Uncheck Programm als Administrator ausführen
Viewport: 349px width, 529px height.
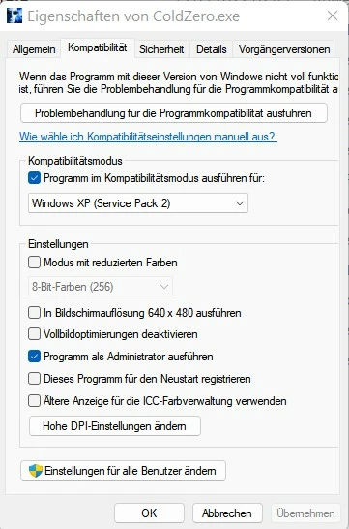pos(35,357)
